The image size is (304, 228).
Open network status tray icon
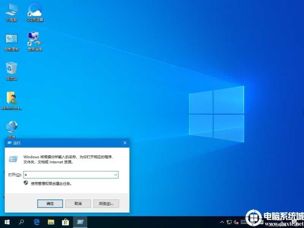point(230,222)
